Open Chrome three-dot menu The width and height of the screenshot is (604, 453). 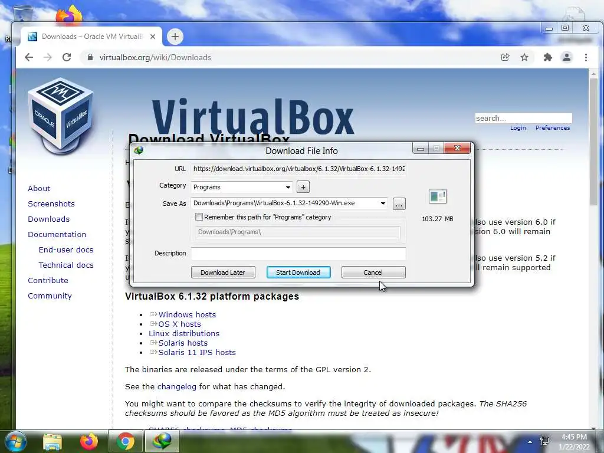(x=586, y=57)
